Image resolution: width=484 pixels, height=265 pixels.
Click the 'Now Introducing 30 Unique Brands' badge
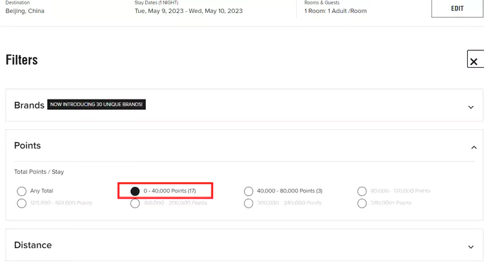coord(97,105)
